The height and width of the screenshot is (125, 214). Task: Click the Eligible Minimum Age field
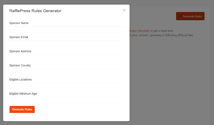66,100
